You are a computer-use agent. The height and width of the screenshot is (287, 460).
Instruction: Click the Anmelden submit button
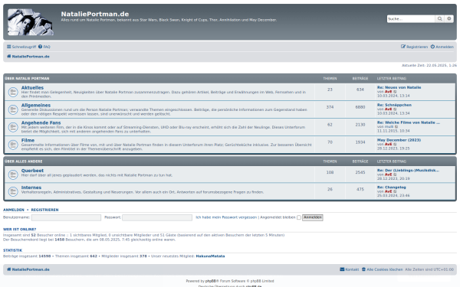(x=313, y=217)
